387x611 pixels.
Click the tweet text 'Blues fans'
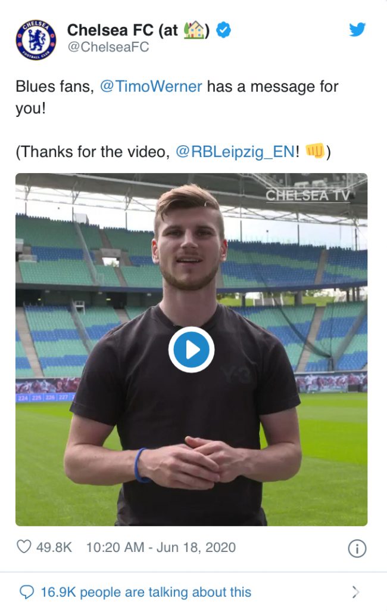[x=55, y=87]
